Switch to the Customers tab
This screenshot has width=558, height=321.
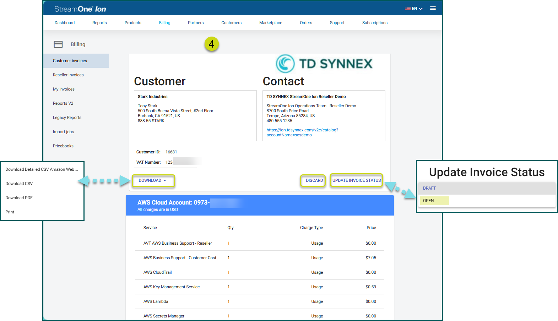pyautogui.click(x=231, y=23)
